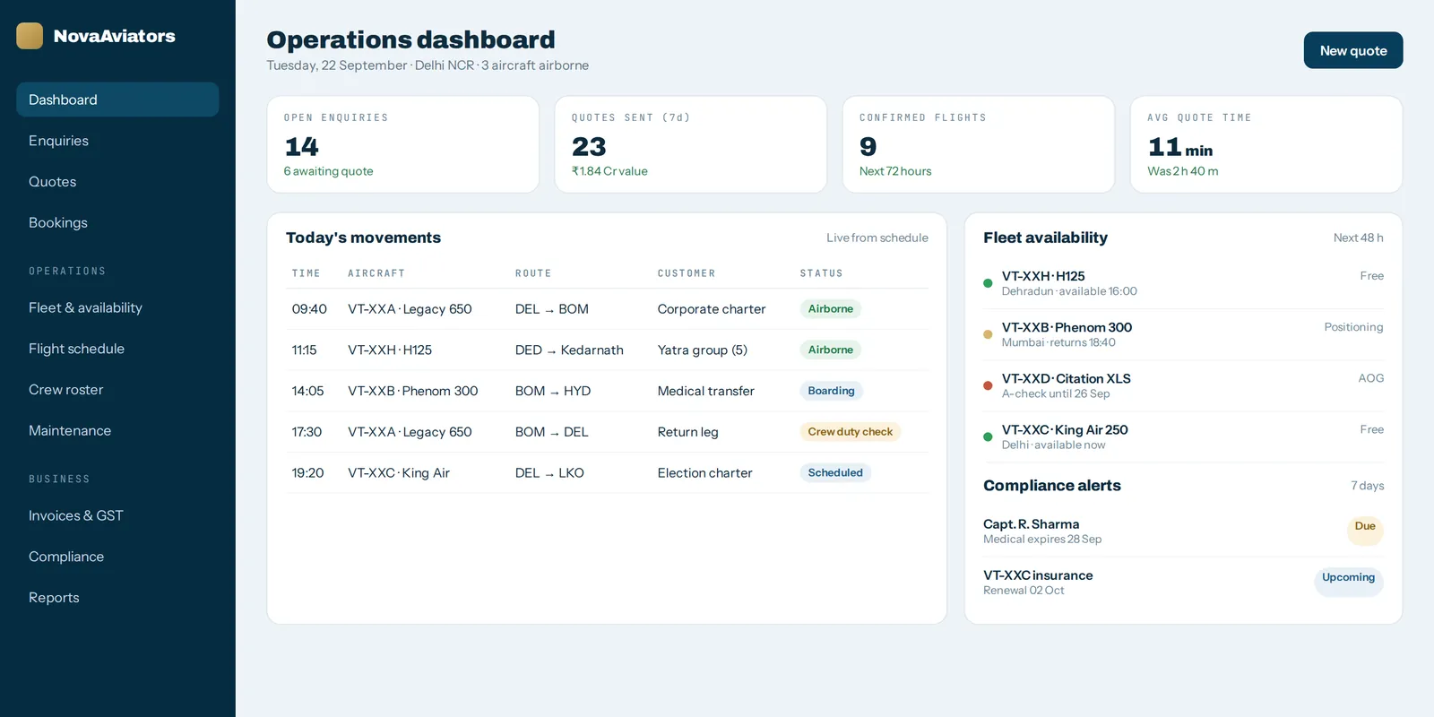This screenshot has height=717, width=1434.
Task: Open the Quotes sidebar page
Action: click(x=117, y=182)
